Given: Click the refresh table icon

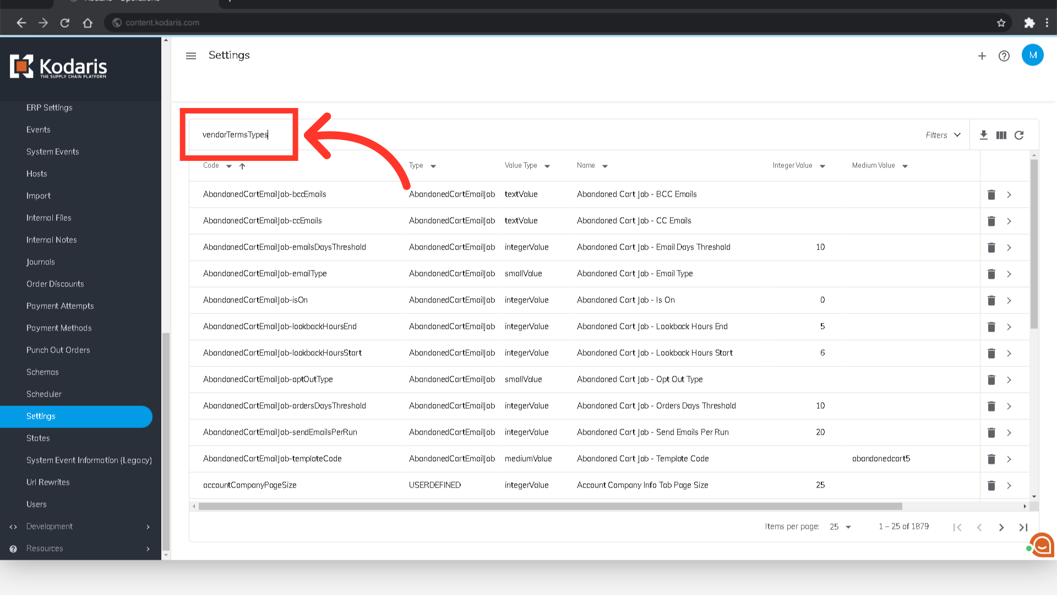Looking at the screenshot, I should tap(1019, 135).
